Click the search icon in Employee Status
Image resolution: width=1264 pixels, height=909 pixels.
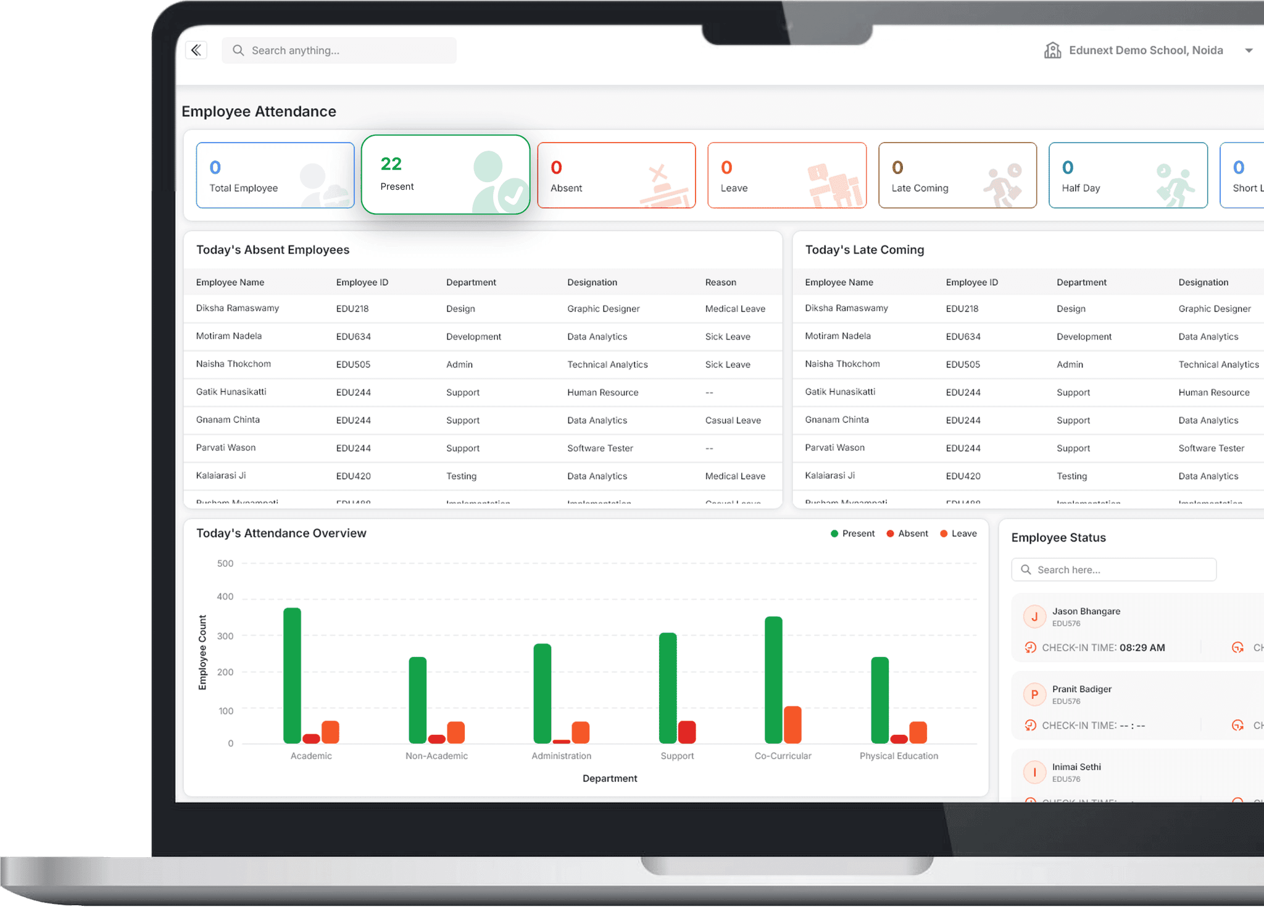tap(1026, 569)
